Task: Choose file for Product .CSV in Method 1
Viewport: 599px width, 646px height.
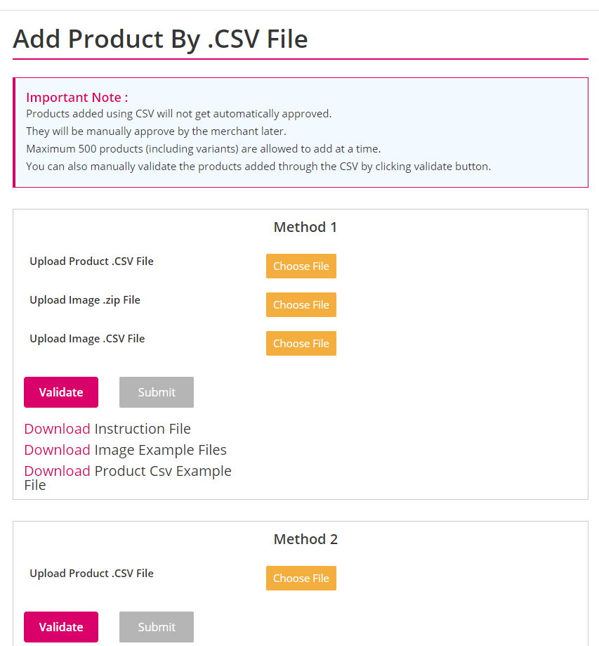Action: [x=301, y=266]
